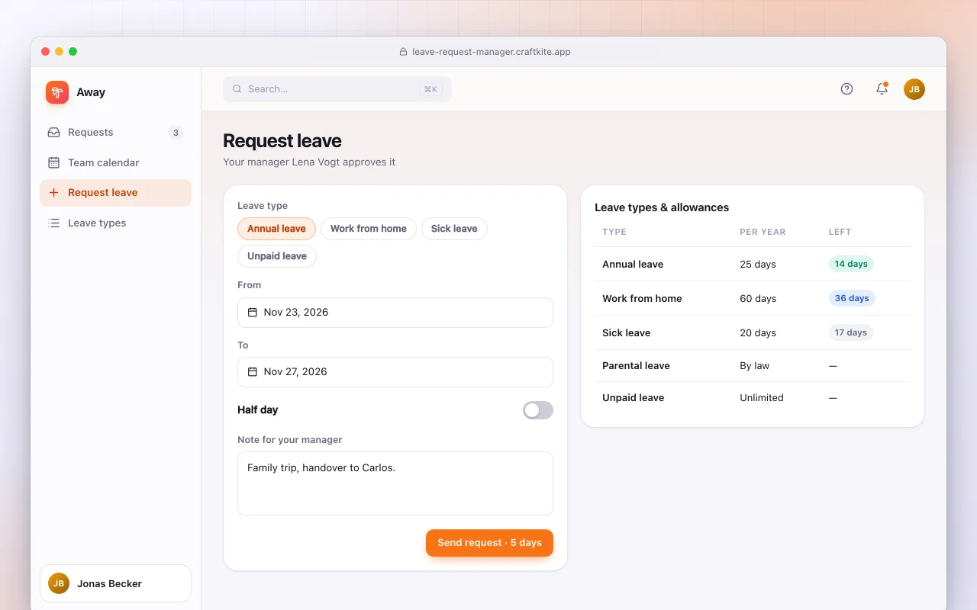The height and width of the screenshot is (610, 977).
Task: Click the Leave types list icon
Action: click(x=53, y=223)
